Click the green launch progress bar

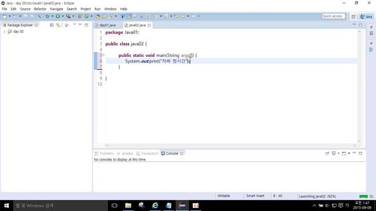click(364, 196)
